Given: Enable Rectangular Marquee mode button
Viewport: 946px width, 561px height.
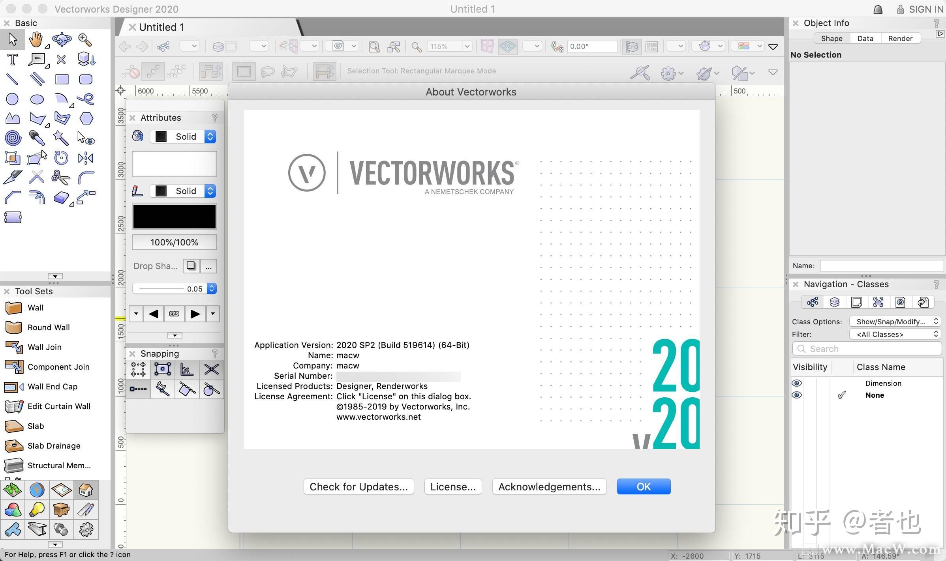Looking at the screenshot, I should pos(244,71).
